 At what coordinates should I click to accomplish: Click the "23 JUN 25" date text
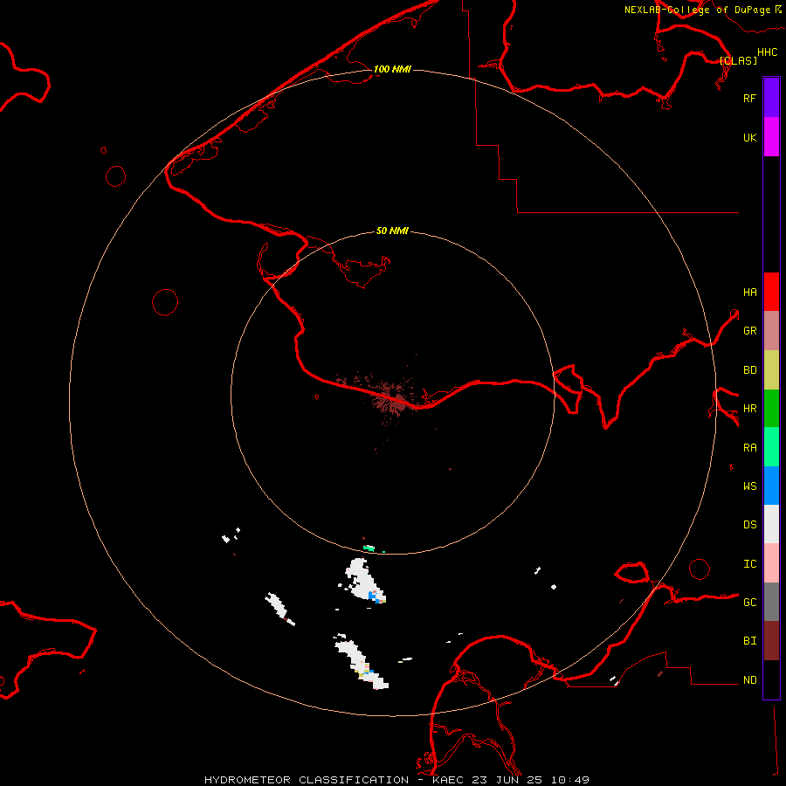(507, 780)
